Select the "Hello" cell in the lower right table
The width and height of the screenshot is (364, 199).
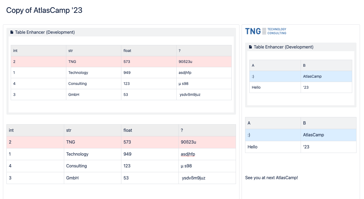tap(252, 147)
